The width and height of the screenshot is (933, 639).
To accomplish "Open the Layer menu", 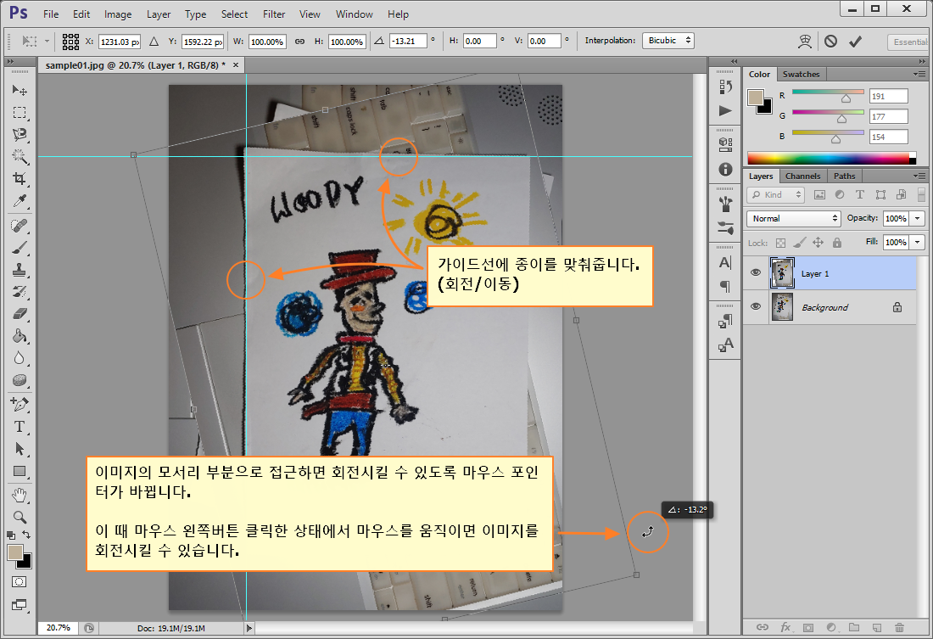I will pyautogui.click(x=159, y=14).
